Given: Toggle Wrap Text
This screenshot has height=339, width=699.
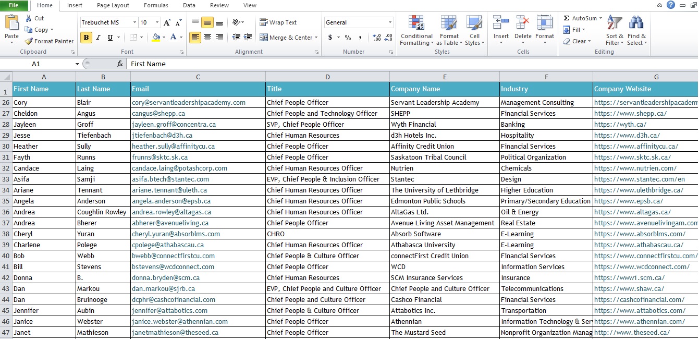Looking at the screenshot, I should (278, 22).
